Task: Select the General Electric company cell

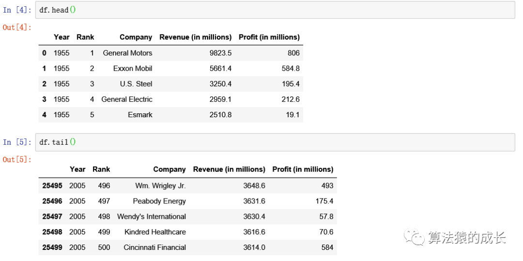Action: click(127, 99)
